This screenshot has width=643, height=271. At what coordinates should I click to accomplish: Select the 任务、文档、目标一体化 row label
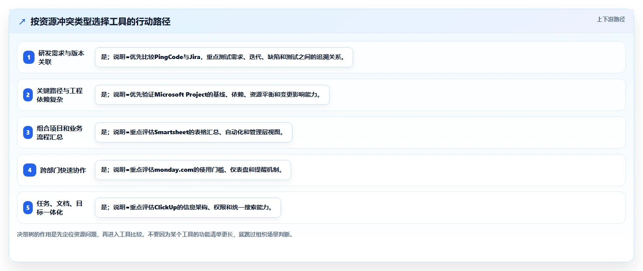(x=59, y=208)
